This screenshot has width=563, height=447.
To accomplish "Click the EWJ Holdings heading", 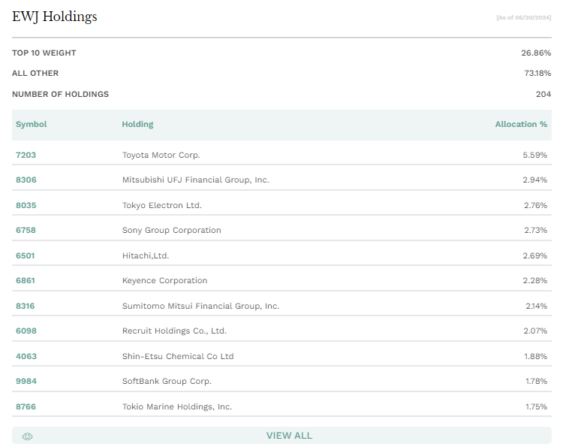I will point(55,17).
